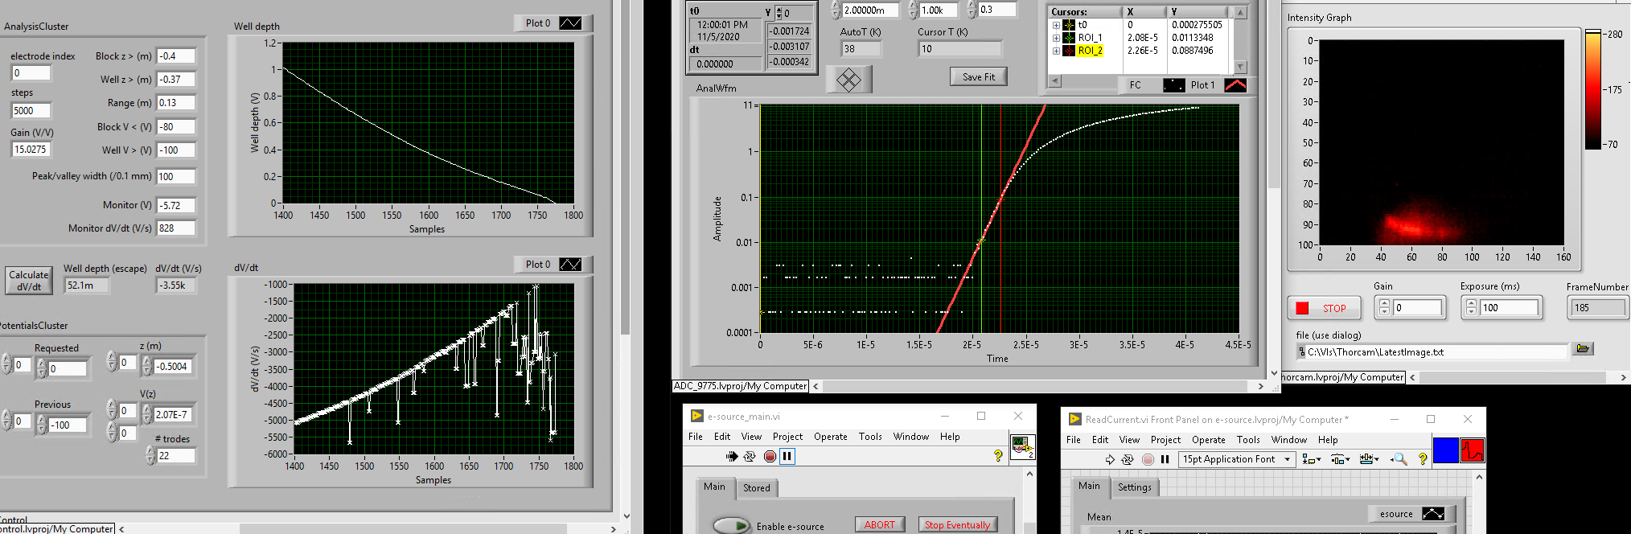Toggle the camera STOP button
Viewport: 1631px width, 534px height.
point(1323,308)
